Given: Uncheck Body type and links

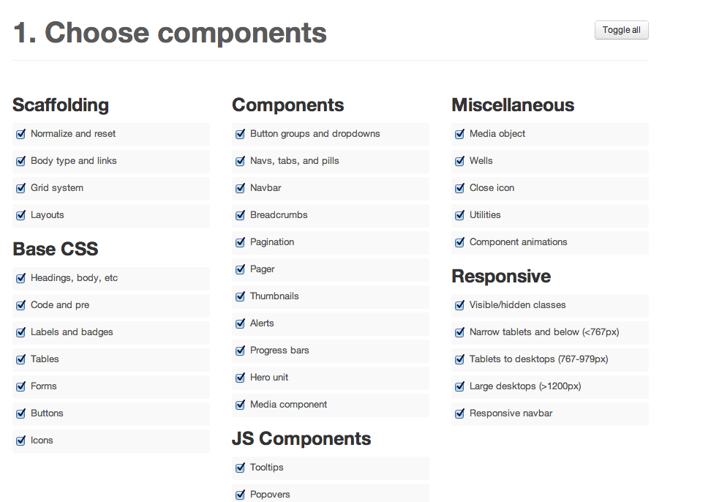Looking at the screenshot, I should pos(20,161).
